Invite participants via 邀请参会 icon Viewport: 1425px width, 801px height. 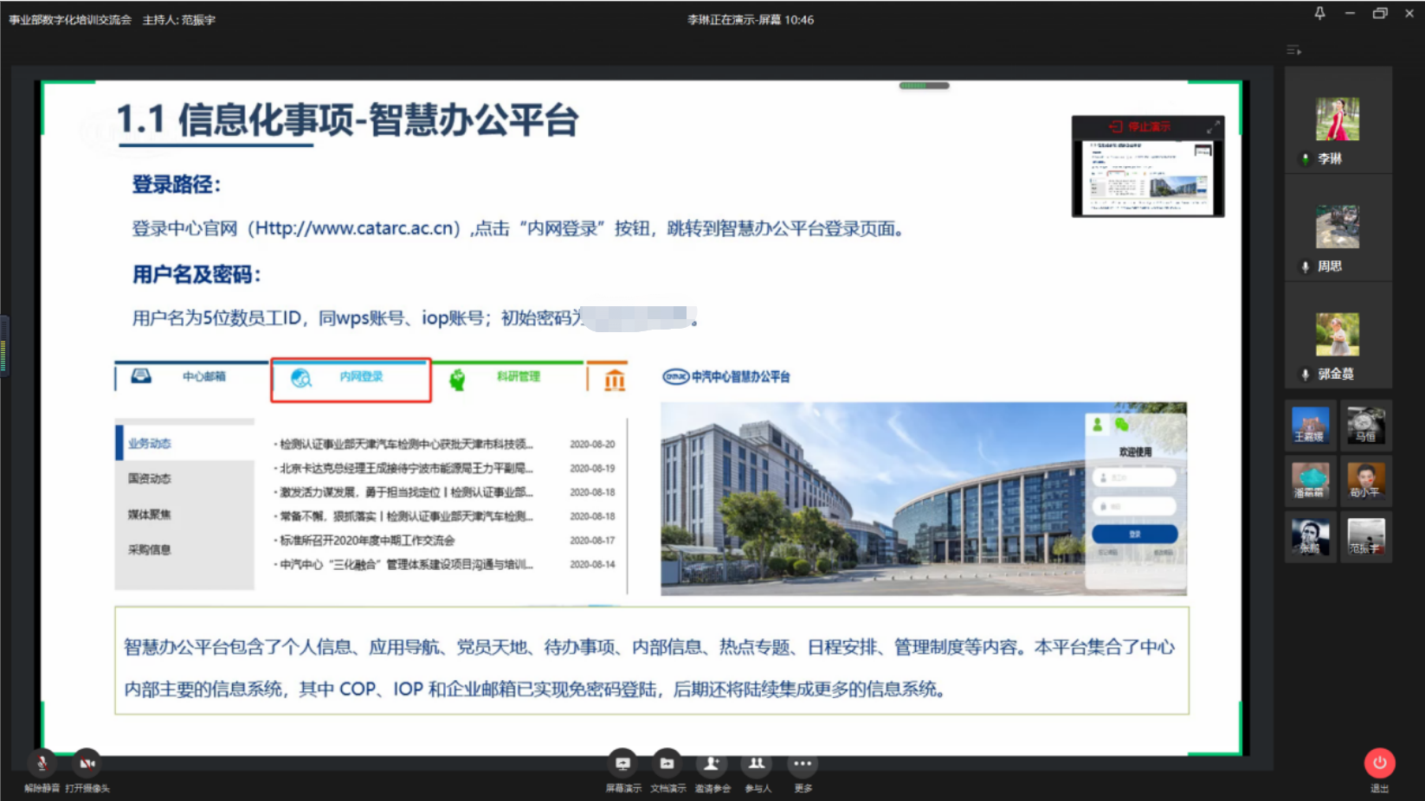712,764
